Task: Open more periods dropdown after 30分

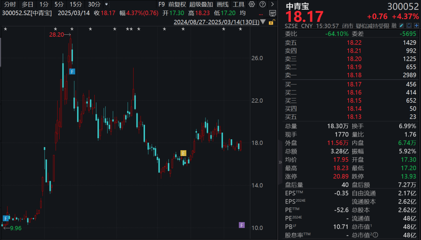Action: tap(106, 4)
